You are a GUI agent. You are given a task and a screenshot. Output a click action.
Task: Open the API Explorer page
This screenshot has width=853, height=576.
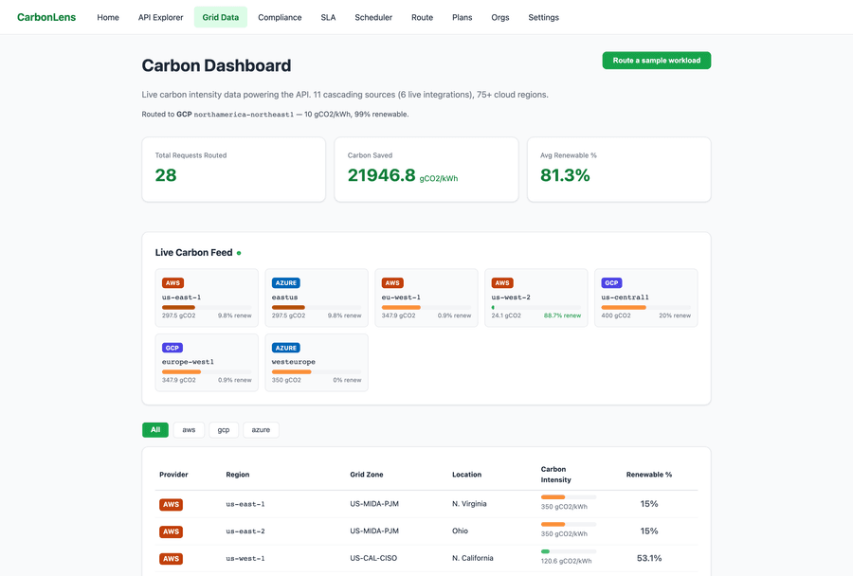[x=160, y=17]
